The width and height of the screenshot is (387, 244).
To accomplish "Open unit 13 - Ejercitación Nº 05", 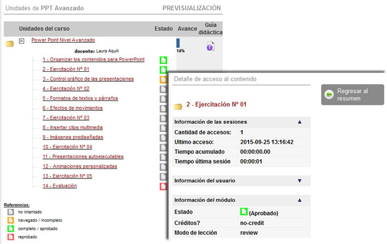I will (67, 176).
